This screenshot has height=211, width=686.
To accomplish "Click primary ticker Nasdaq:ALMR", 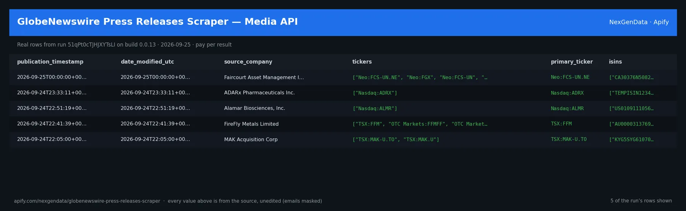I will point(567,109).
